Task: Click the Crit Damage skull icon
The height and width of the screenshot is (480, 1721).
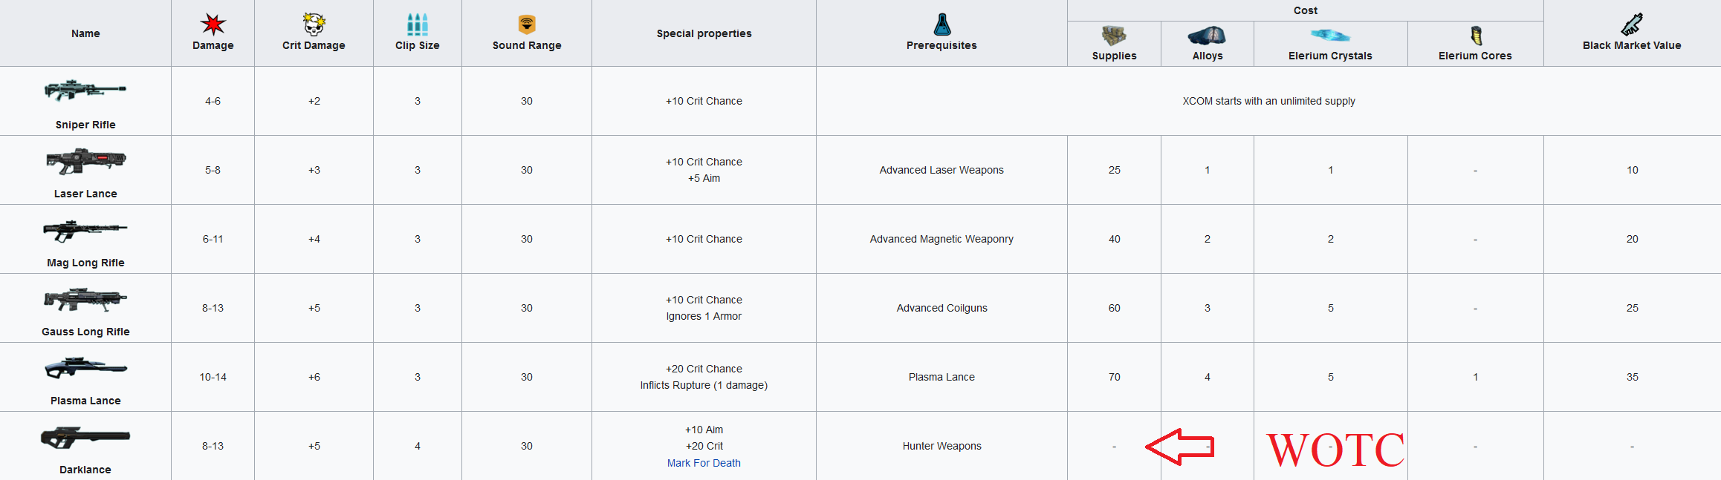Action: point(314,24)
